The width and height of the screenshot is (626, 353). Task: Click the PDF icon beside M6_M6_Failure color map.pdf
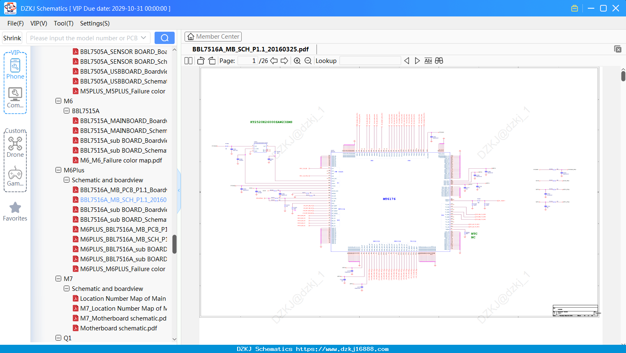click(76, 160)
